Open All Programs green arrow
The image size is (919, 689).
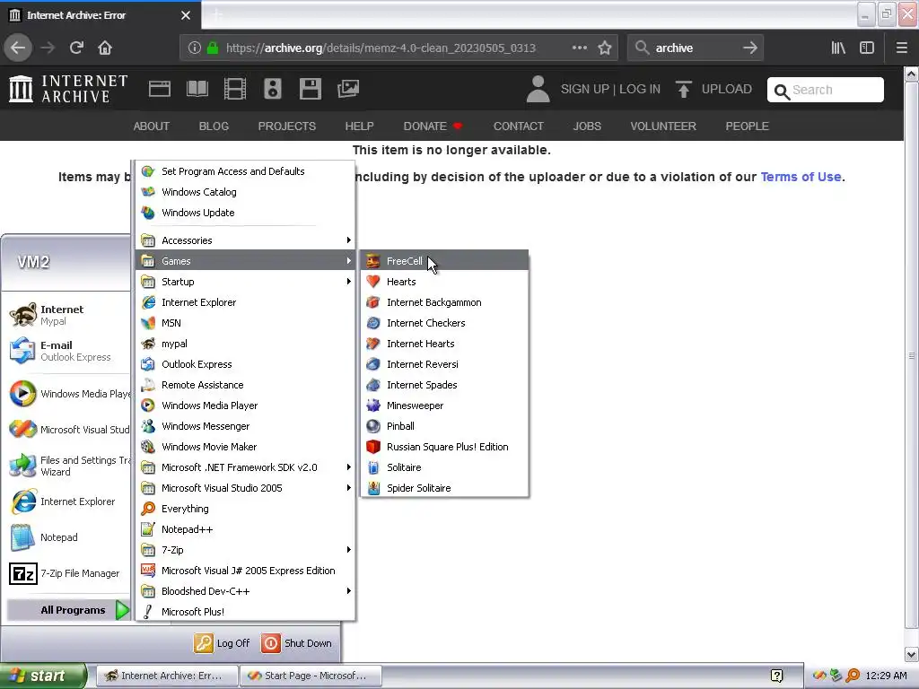point(122,610)
